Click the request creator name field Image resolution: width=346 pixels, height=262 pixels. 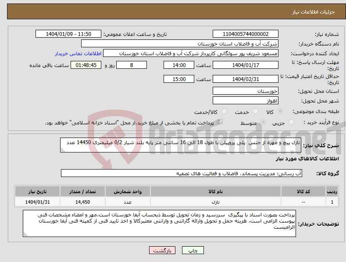191,53
